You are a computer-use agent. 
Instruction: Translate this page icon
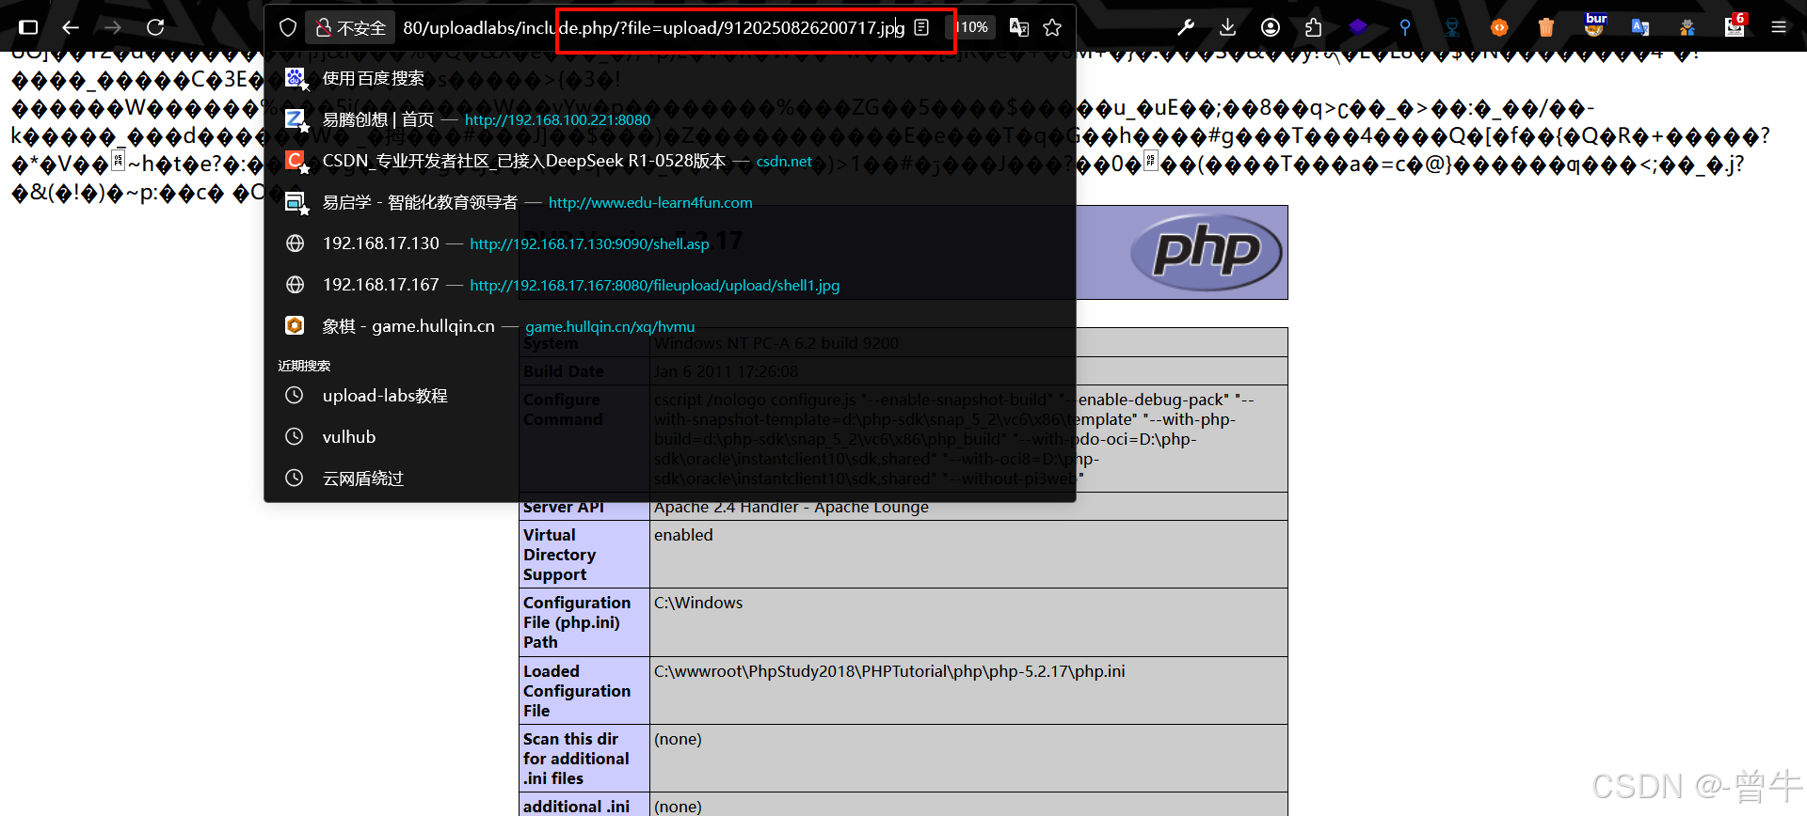pyautogui.click(x=1019, y=27)
